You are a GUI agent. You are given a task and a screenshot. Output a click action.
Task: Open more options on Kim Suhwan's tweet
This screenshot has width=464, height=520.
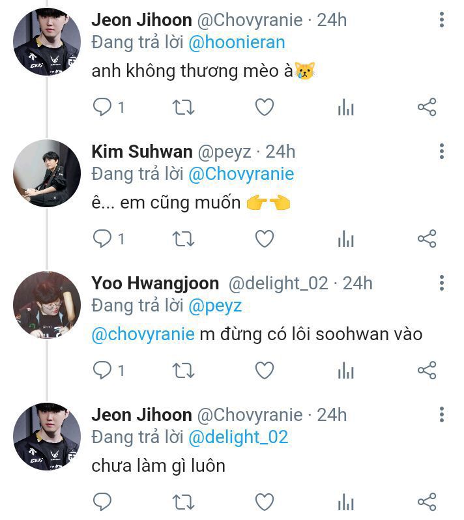pos(442,152)
